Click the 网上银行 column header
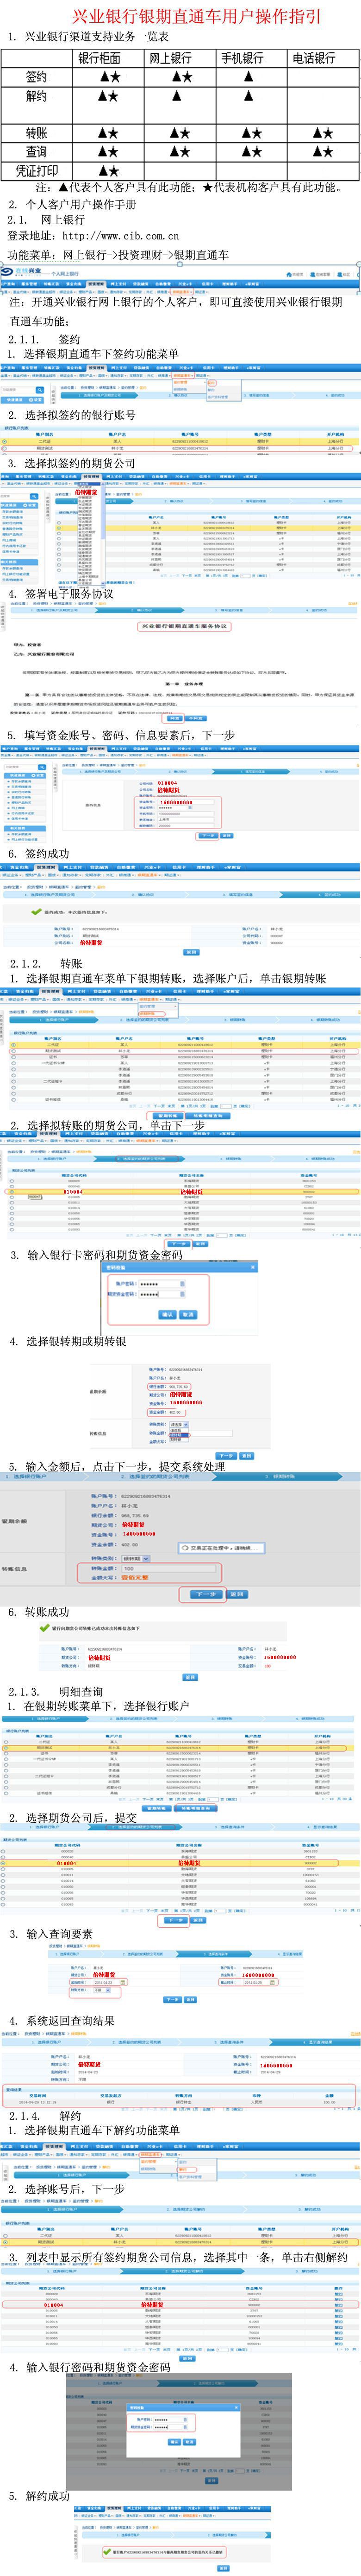The image size is (361, 2576). [170, 58]
